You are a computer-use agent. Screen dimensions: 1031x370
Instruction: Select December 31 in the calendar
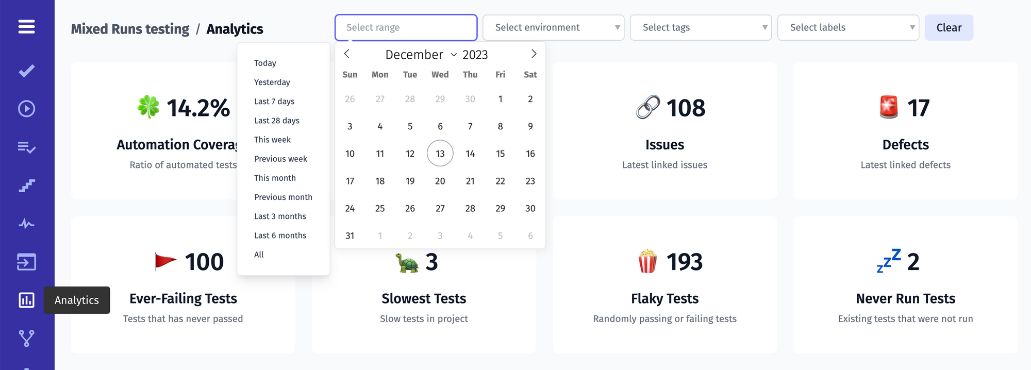pyautogui.click(x=350, y=236)
